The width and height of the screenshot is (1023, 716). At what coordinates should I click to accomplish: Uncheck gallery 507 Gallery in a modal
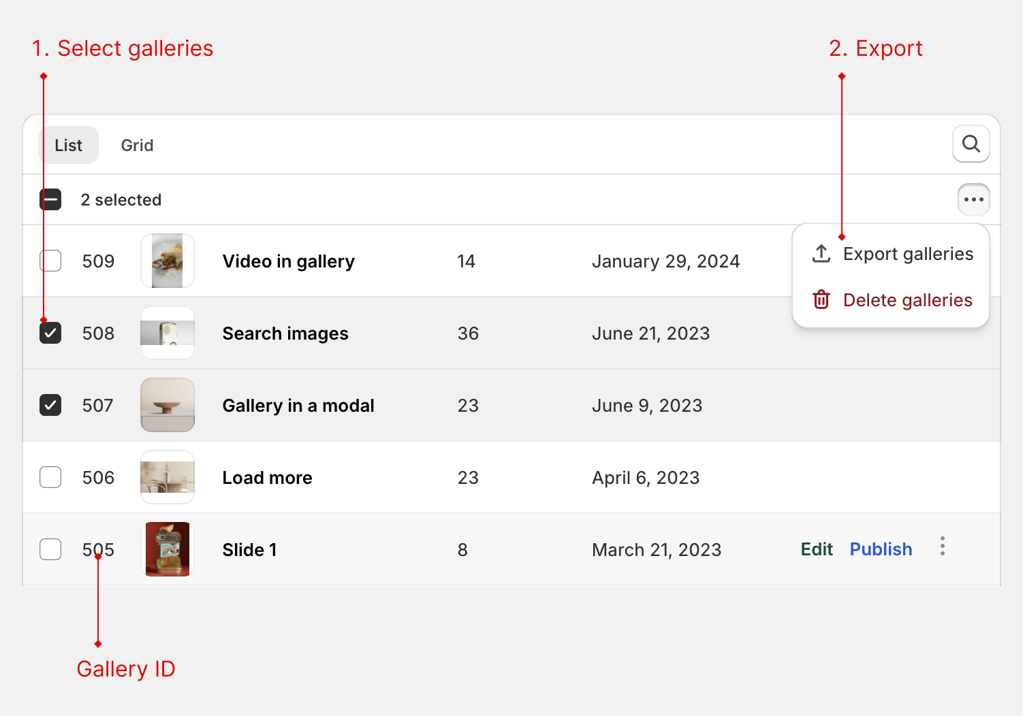(50, 405)
